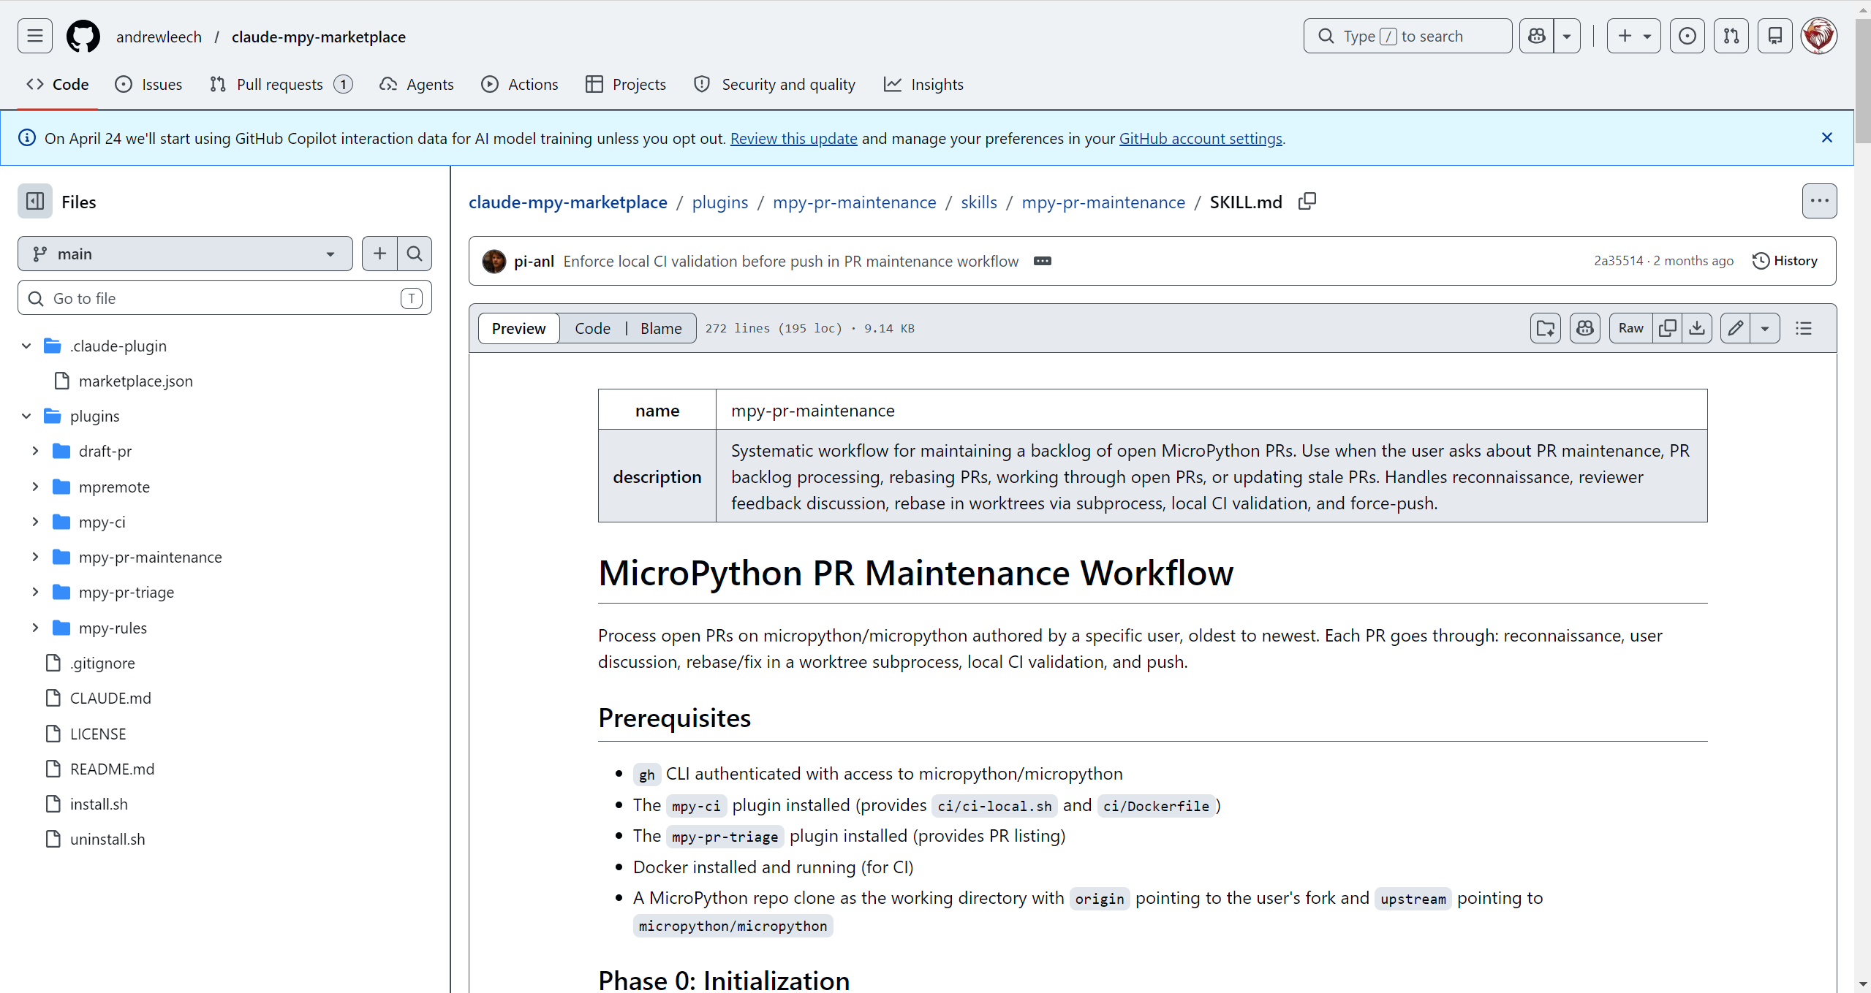Open your issues from header icon

click(1687, 36)
